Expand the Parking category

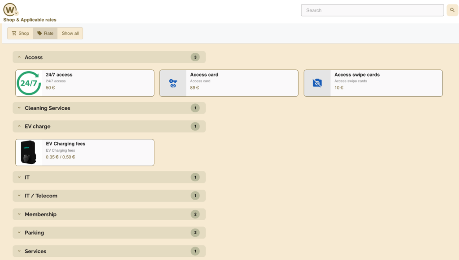point(19,233)
